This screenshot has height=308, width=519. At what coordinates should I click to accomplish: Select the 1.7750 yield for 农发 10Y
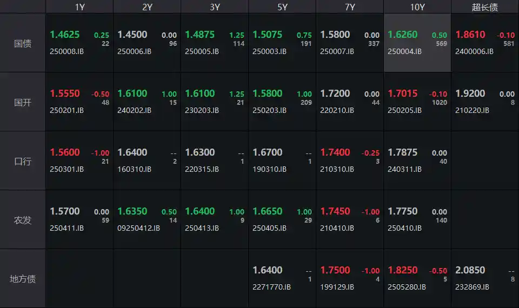pyautogui.click(x=403, y=211)
